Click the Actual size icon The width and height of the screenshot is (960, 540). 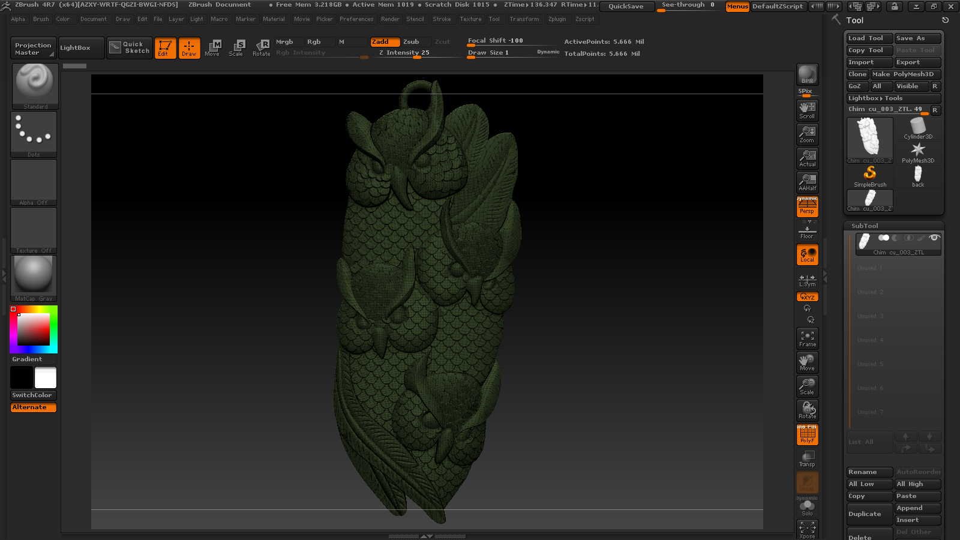807,158
